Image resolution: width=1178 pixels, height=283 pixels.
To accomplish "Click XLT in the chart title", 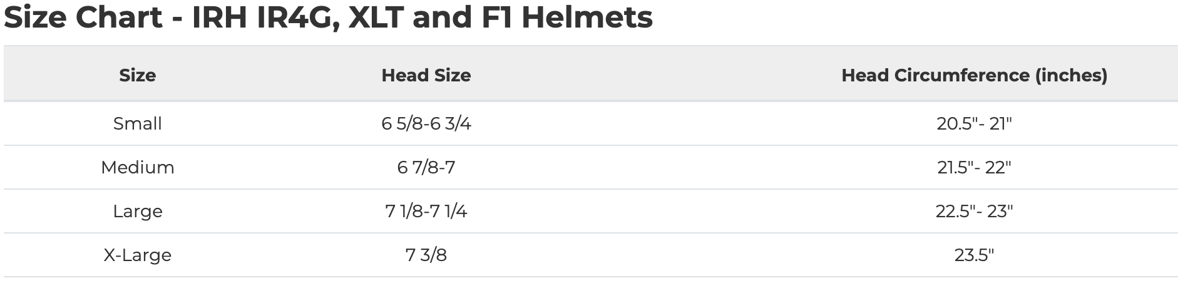I will tap(376, 18).
